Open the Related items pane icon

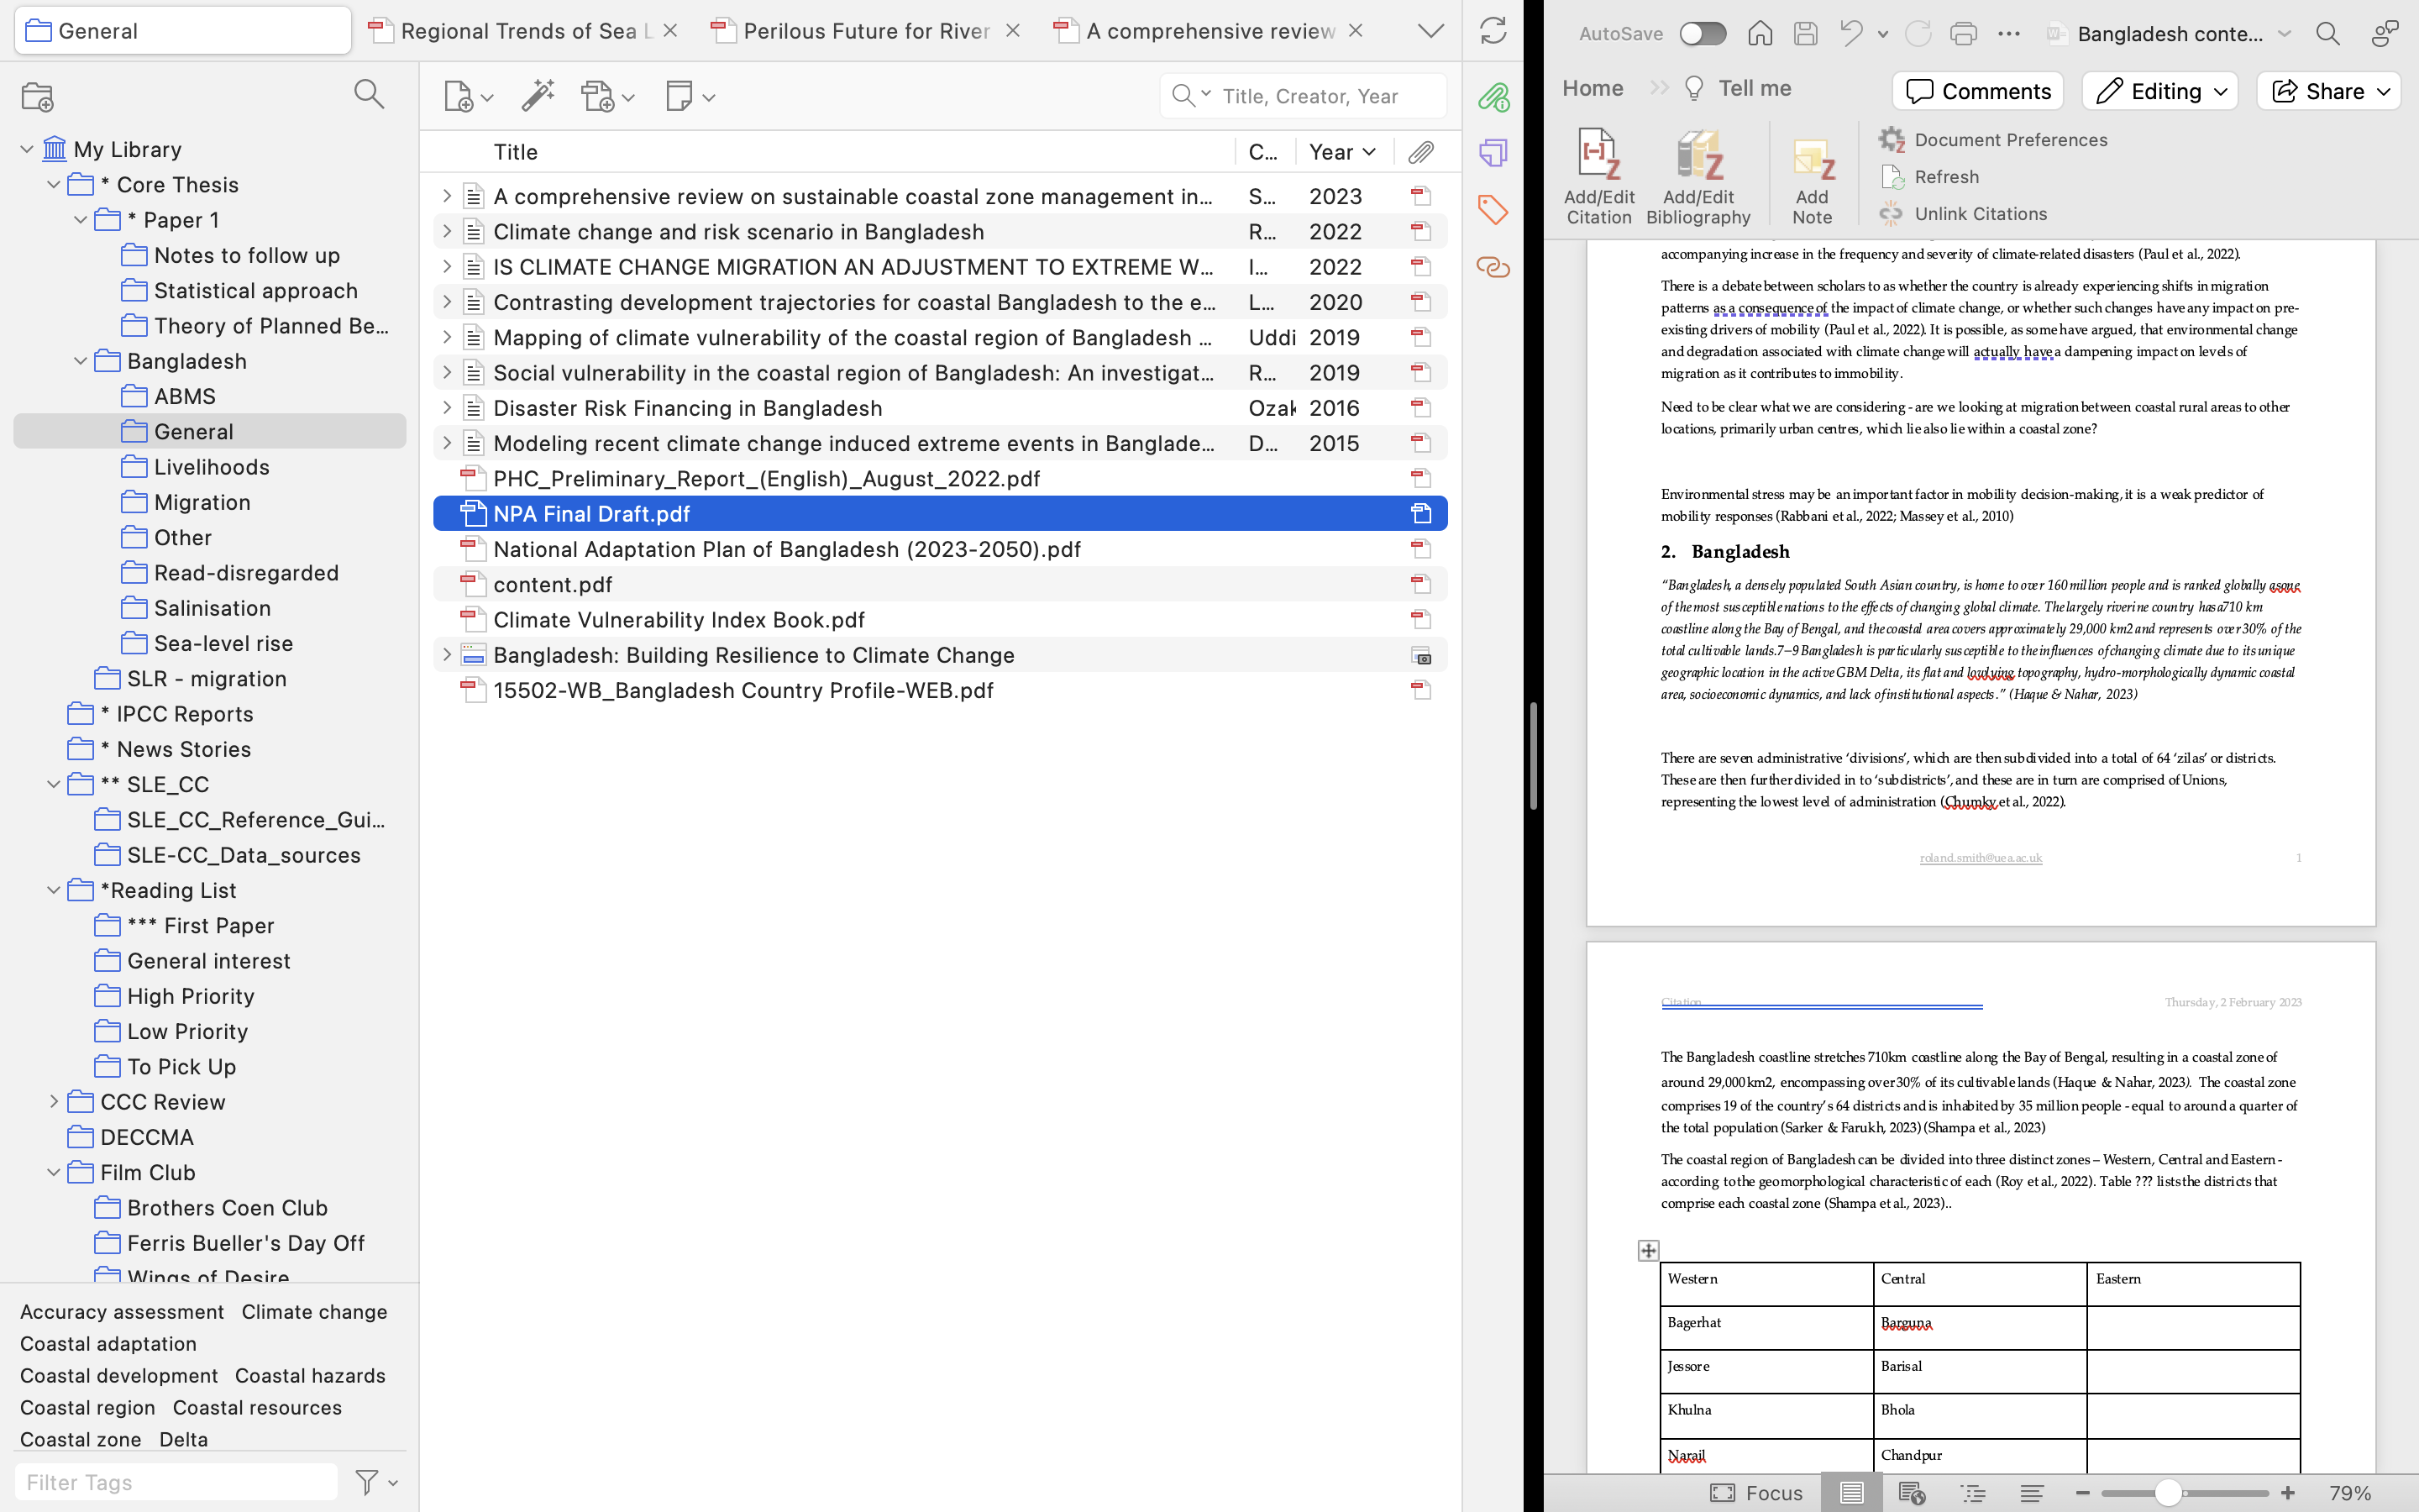tap(1493, 267)
